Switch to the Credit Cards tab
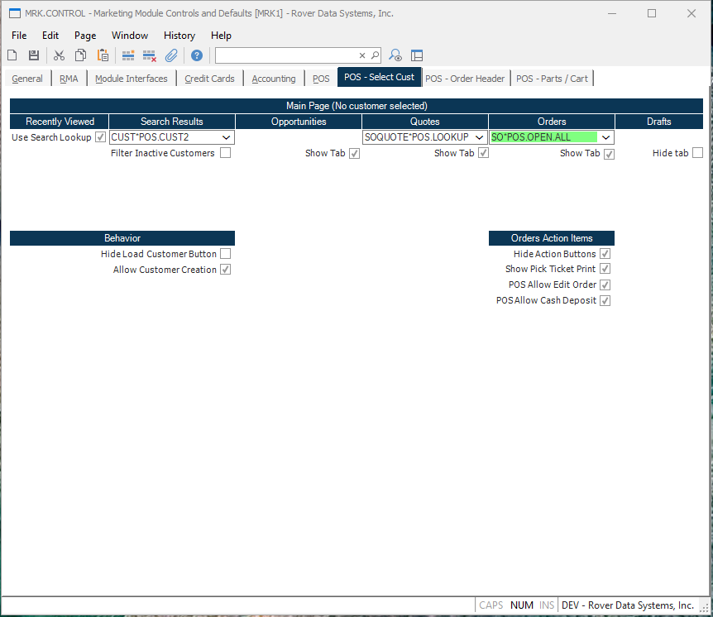The height and width of the screenshot is (617, 713). [209, 78]
